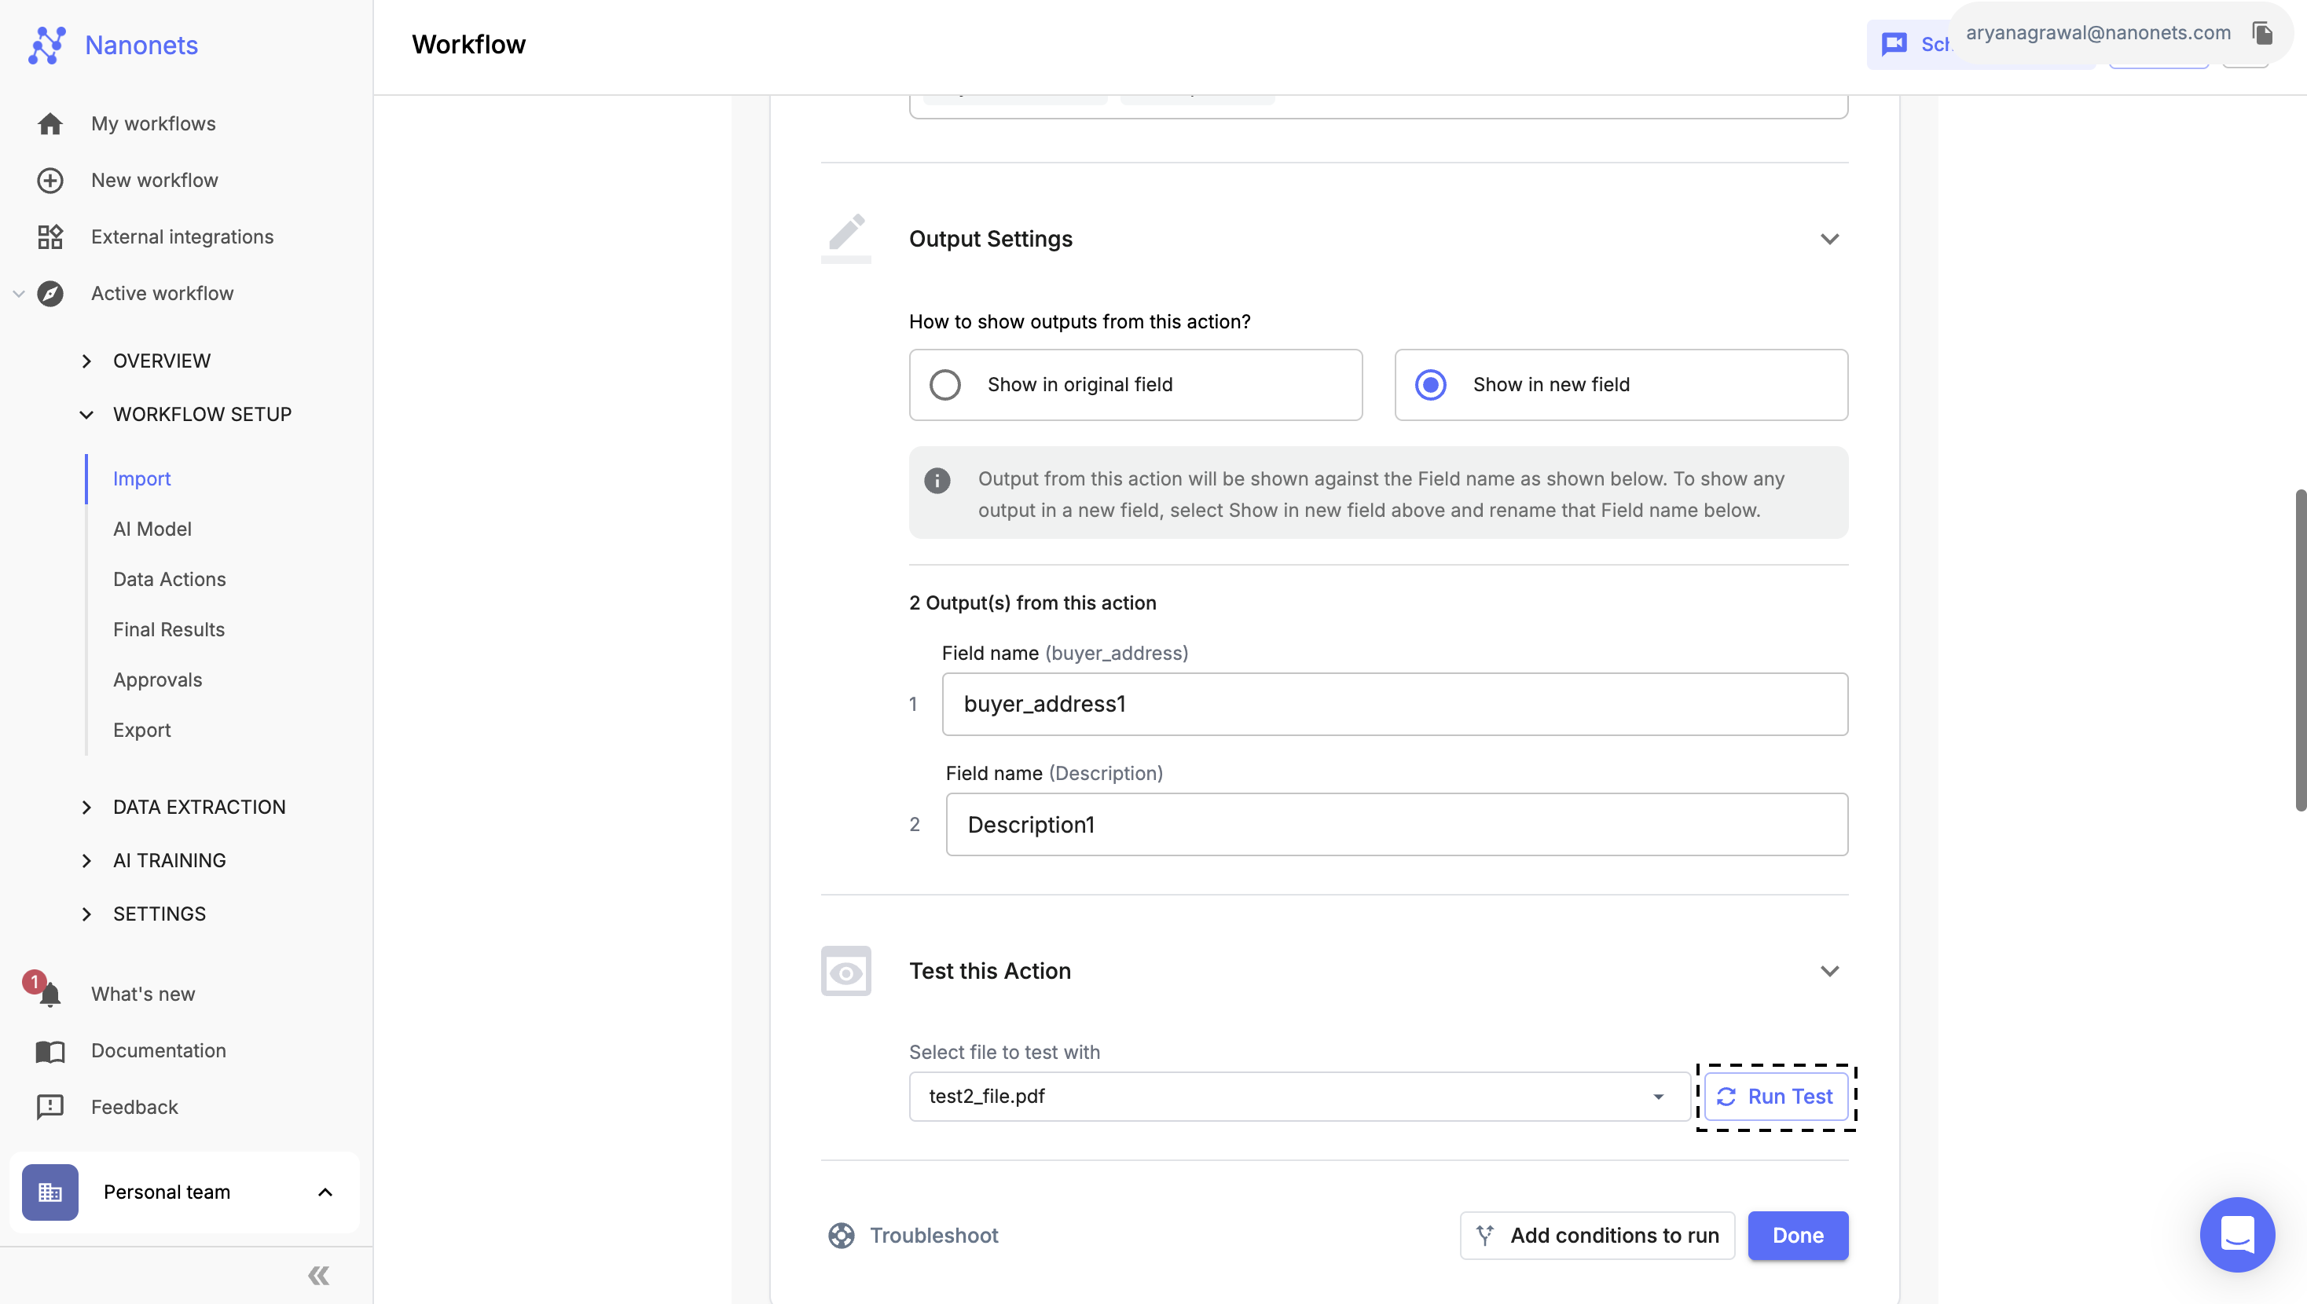Collapse the Test this Action chevron
2307x1304 pixels.
pos(1830,971)
